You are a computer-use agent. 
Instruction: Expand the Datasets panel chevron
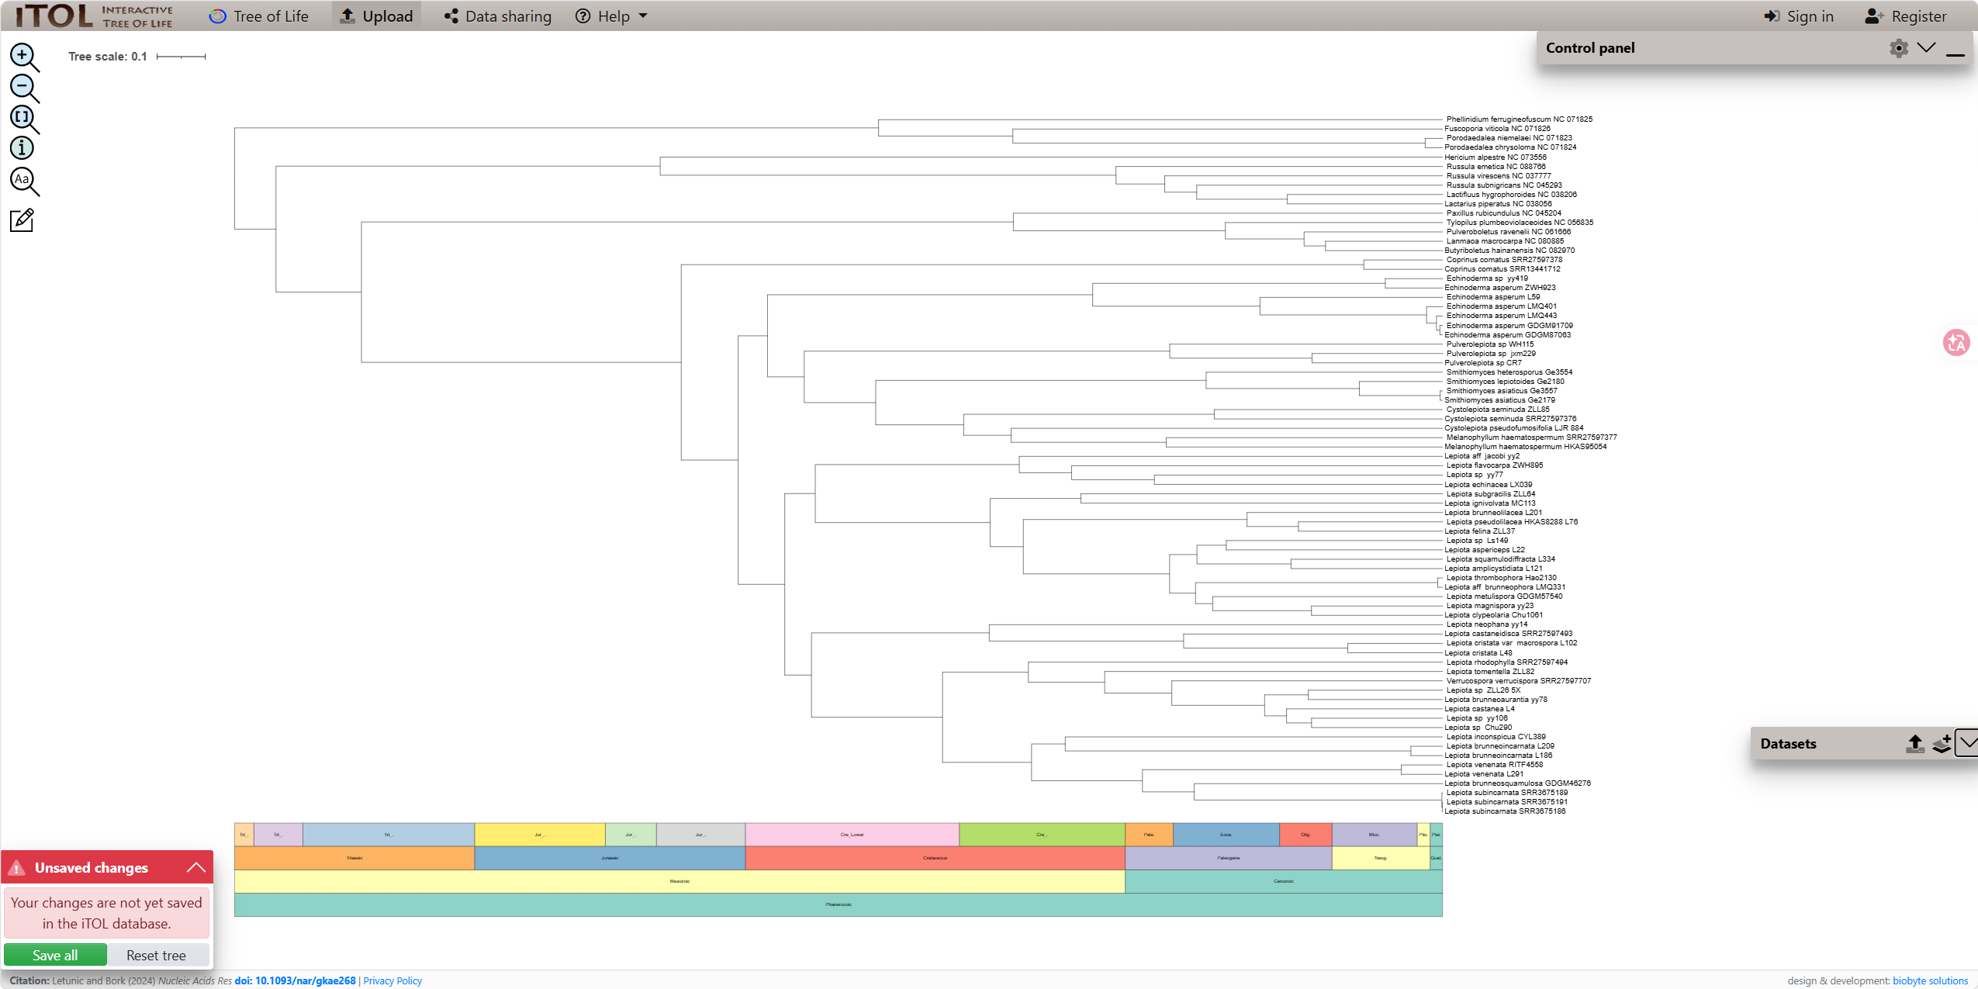(x=1967, y=743)
